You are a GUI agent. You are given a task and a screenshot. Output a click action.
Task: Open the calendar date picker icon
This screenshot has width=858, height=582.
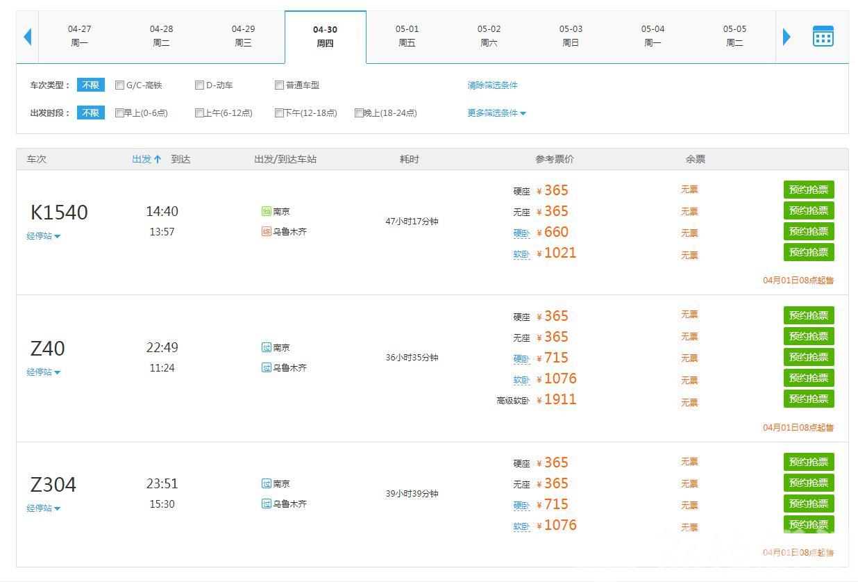pos(823,36)
